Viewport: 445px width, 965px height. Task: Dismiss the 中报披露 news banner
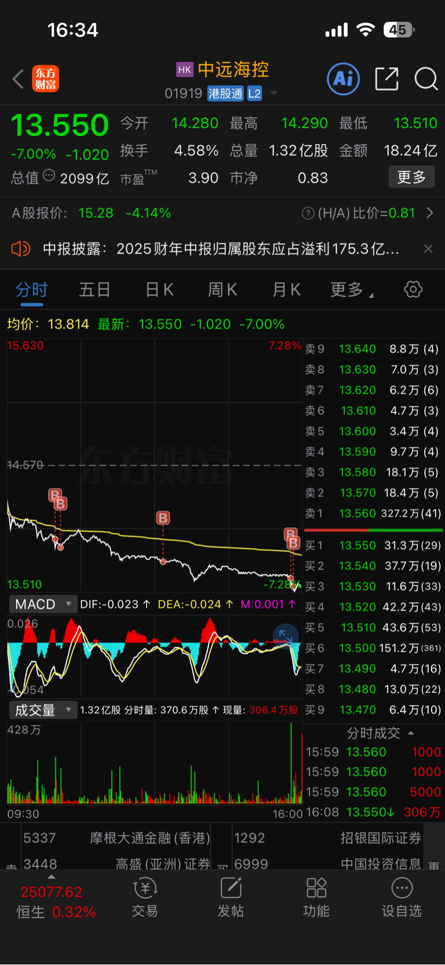[428, 249]
